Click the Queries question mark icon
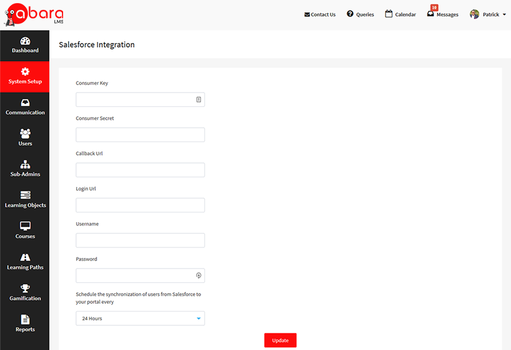Screen dimensions: 511x350 point(350,14)
